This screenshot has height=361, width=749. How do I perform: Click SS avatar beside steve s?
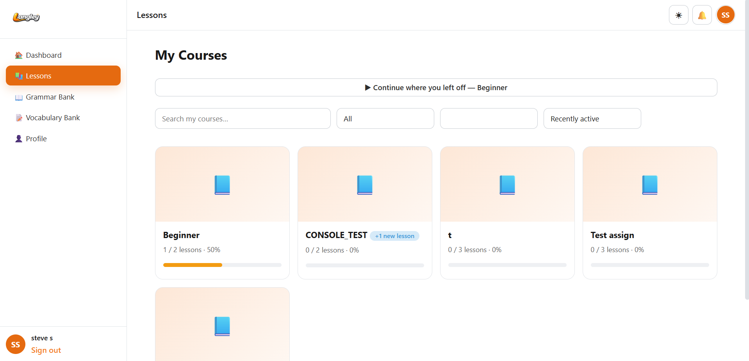point(16,344)
